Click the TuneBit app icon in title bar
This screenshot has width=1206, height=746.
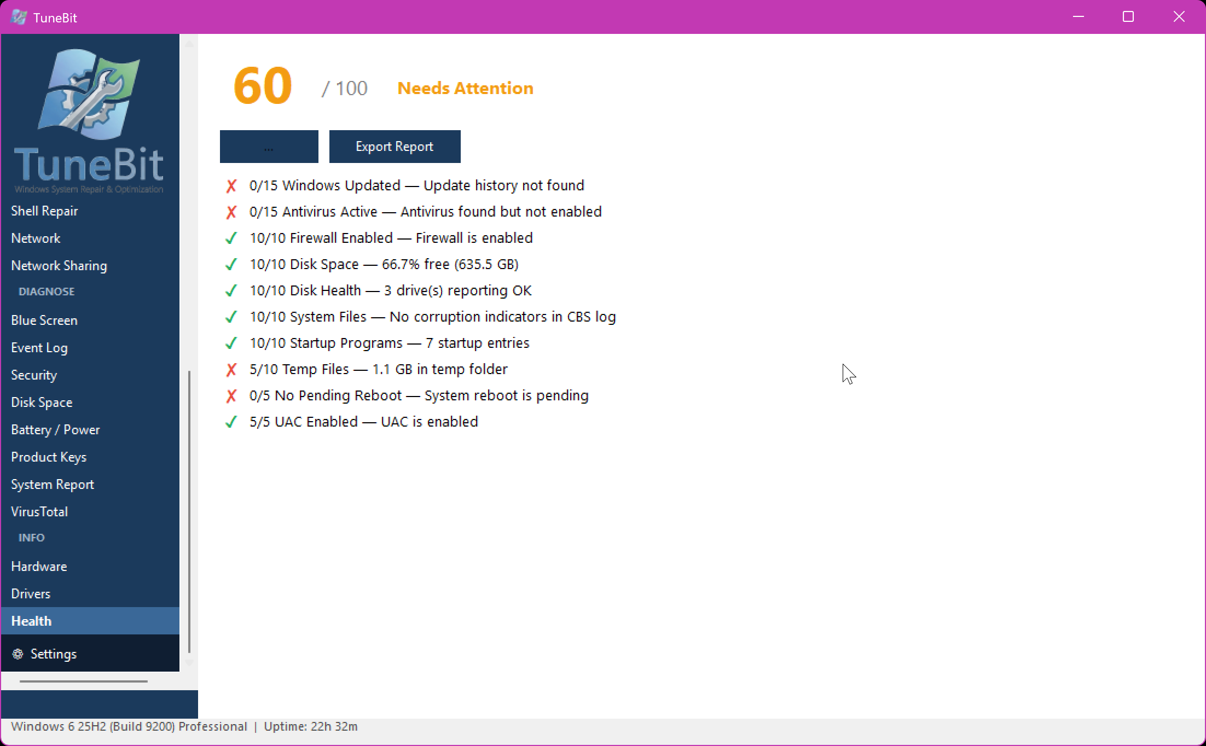pos(19,17)
